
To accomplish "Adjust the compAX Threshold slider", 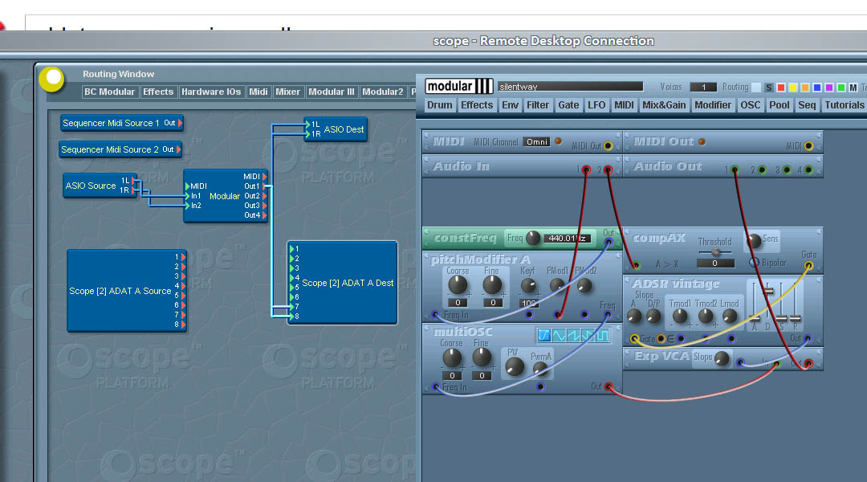I will click(x=714, y=251).
